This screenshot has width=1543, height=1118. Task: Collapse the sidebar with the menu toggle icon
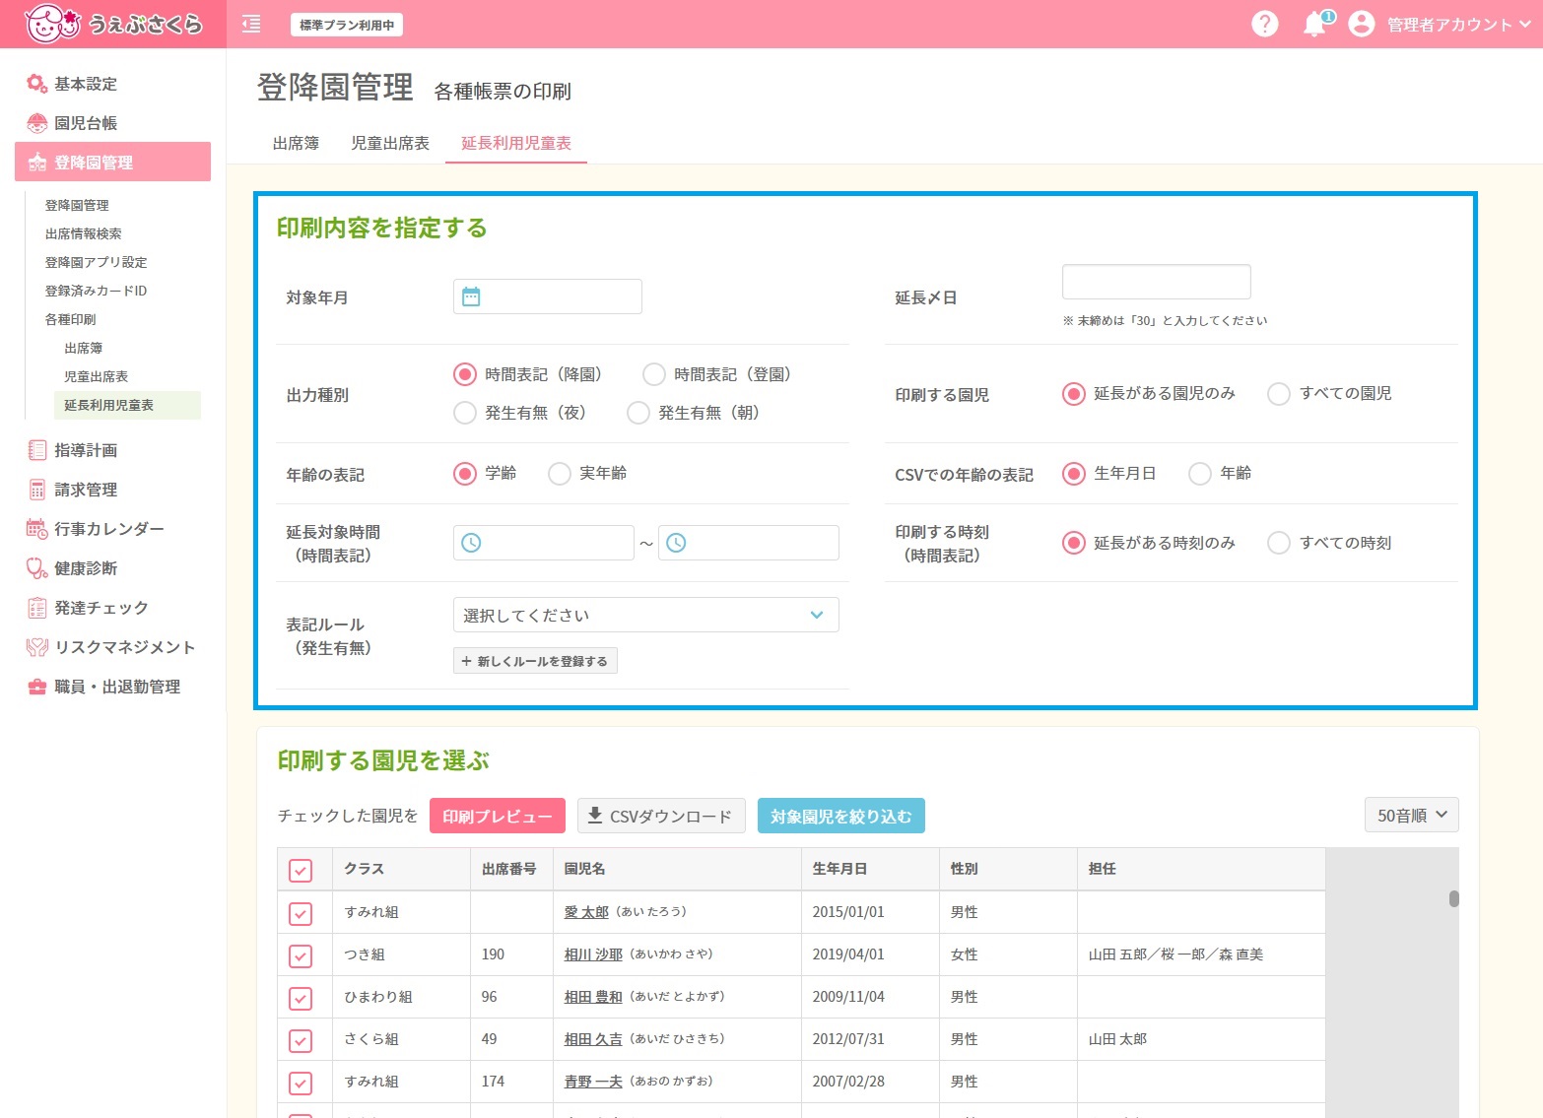coord(251,25)
